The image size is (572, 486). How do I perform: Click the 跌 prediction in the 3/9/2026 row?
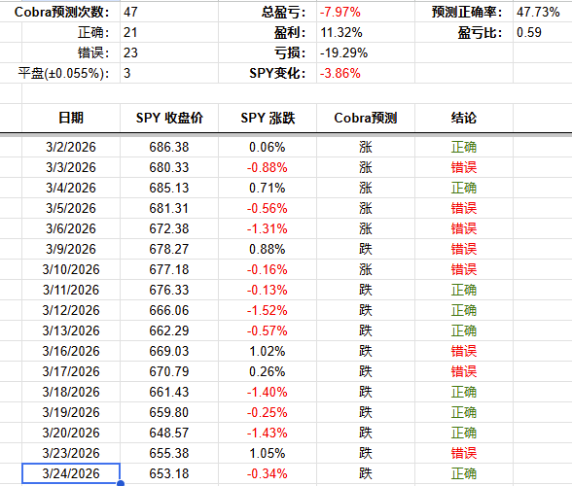click(366, 249)
